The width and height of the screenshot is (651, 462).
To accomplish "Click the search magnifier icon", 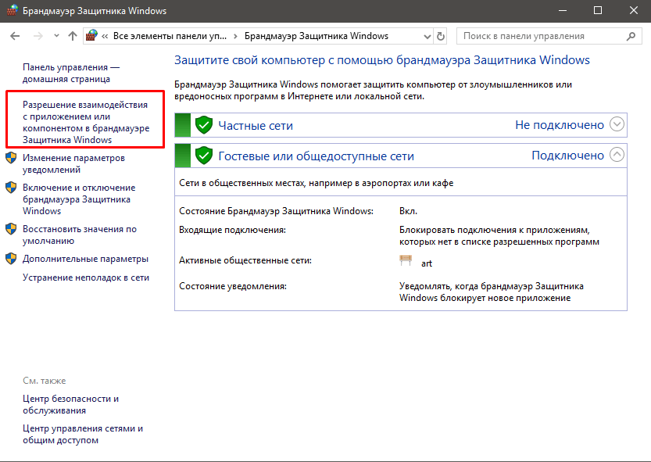I will point(631,37).
